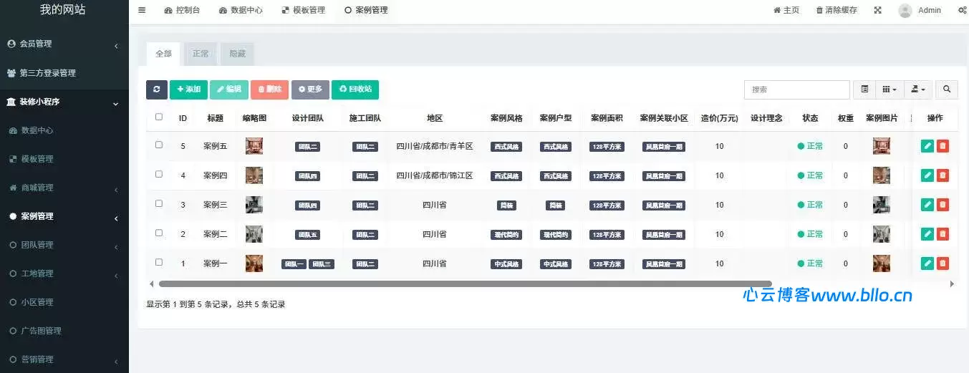
Task: Open the columns visibility dropdown
Action: [890, 89]
